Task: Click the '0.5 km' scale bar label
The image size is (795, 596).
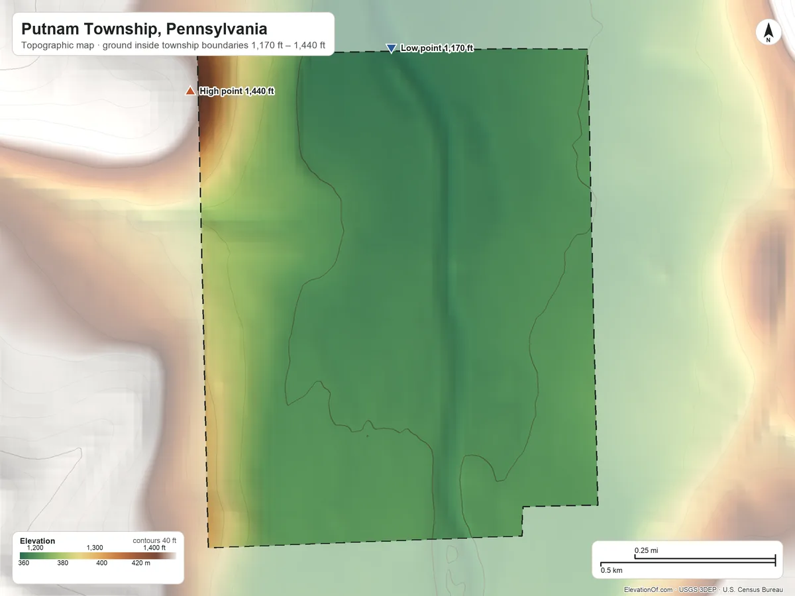Action: pyautogui.click(x=611, y=570)
